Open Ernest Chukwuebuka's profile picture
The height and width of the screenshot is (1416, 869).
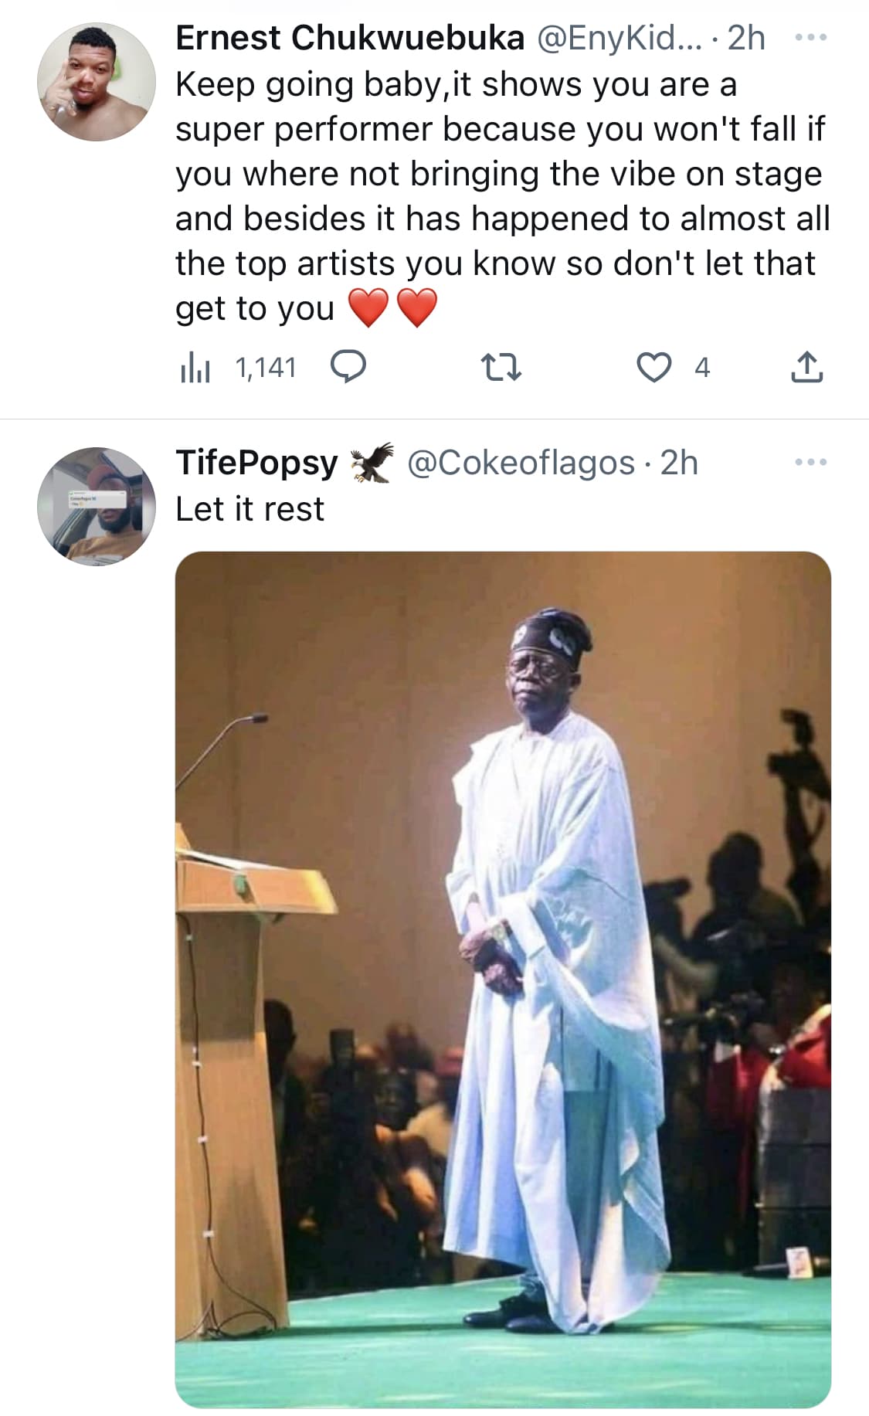[x=97, y=82]
